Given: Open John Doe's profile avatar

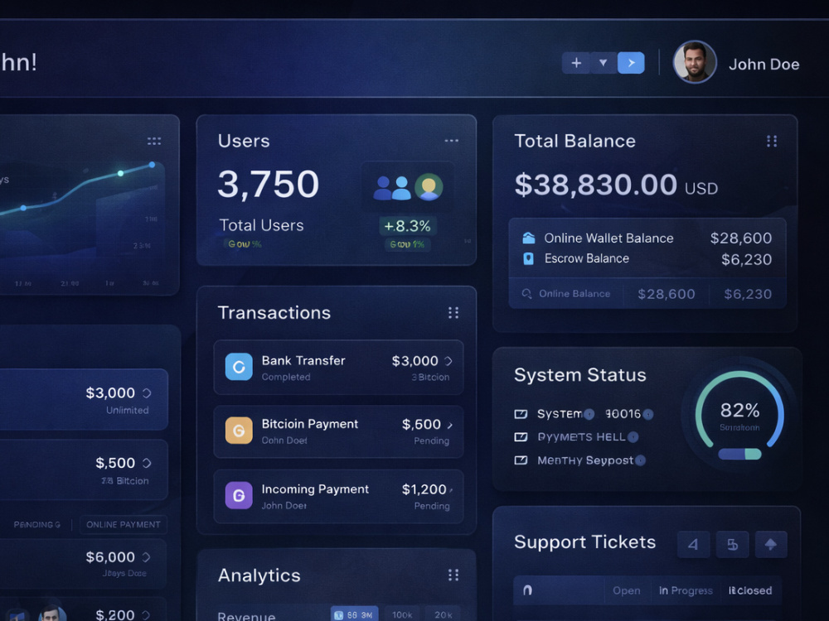Looking at the screenshot, I should pos(694,62).
